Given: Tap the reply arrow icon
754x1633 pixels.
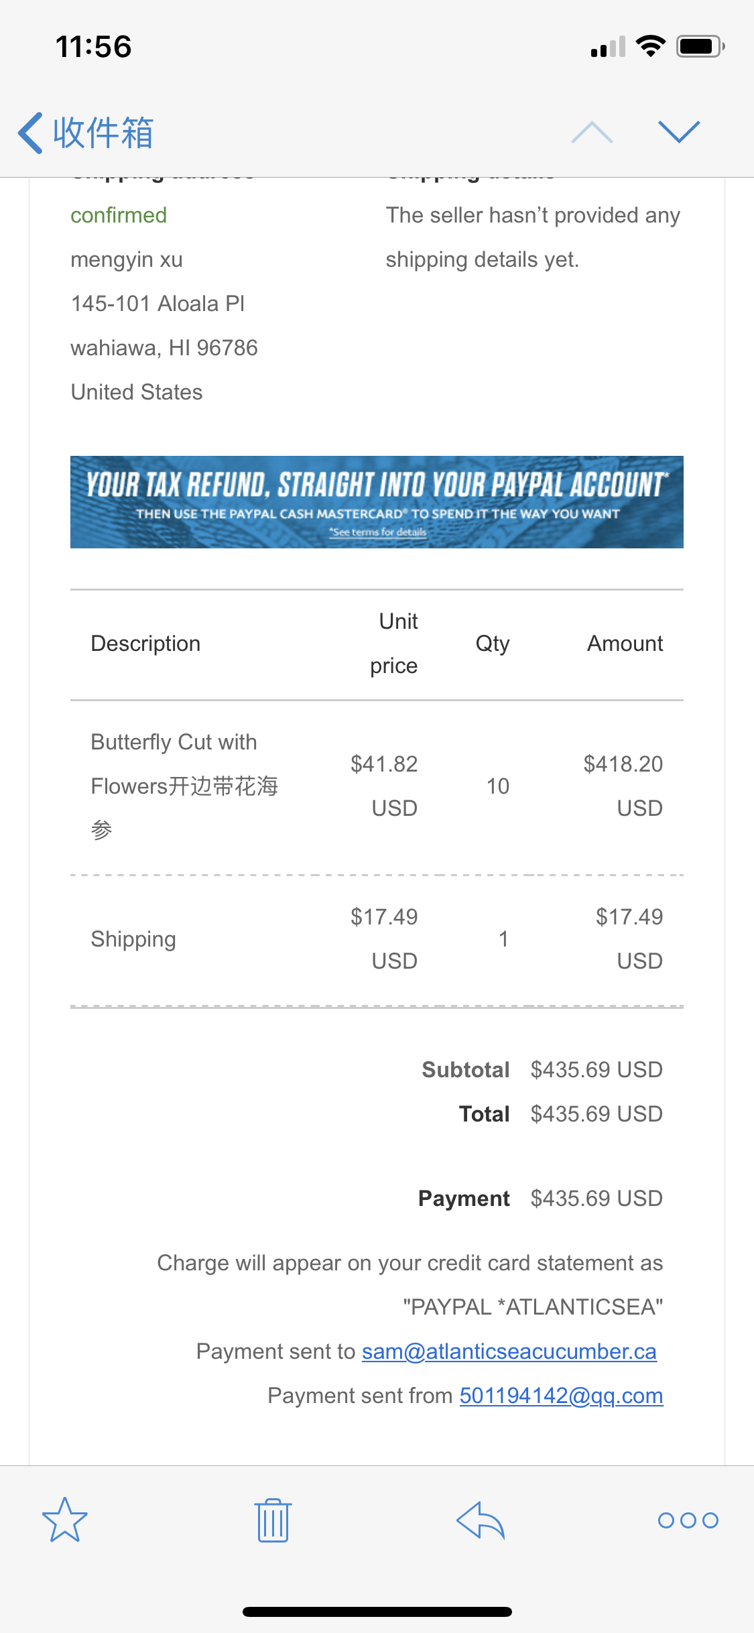Looking at the screenshot, I should (480, 1520).
